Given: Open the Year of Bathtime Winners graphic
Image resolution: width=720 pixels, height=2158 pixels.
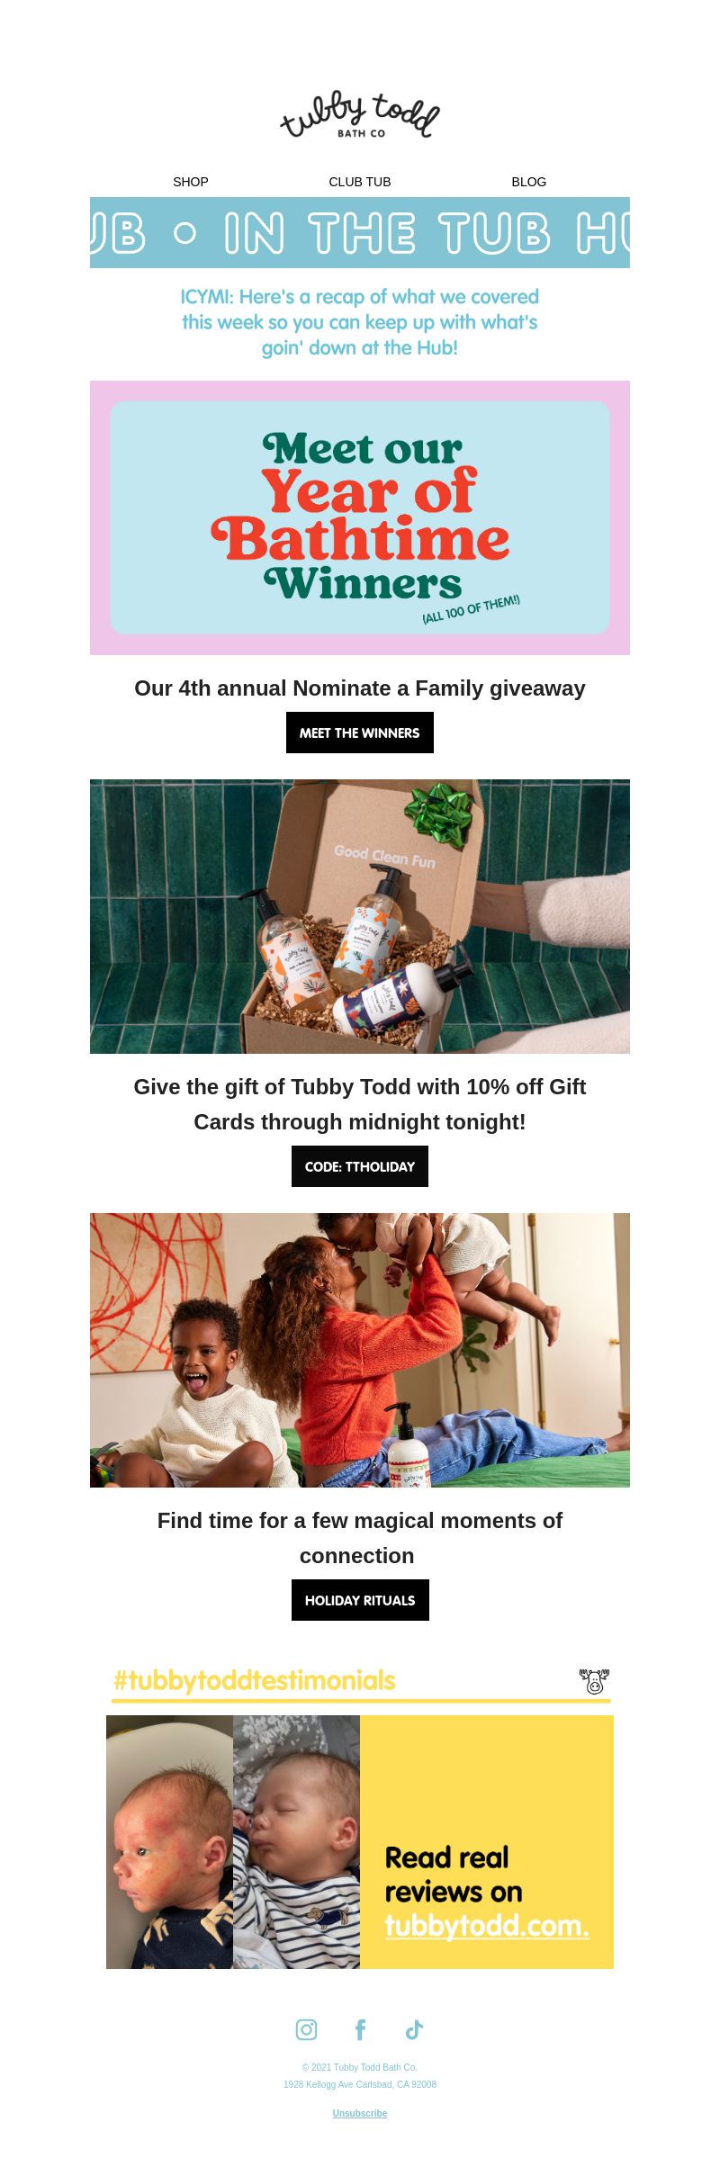Looking at the screenshot, I should coord(360,517).
